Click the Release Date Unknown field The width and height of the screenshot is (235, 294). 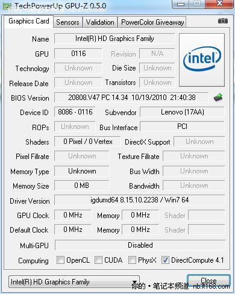pos(78,83)
